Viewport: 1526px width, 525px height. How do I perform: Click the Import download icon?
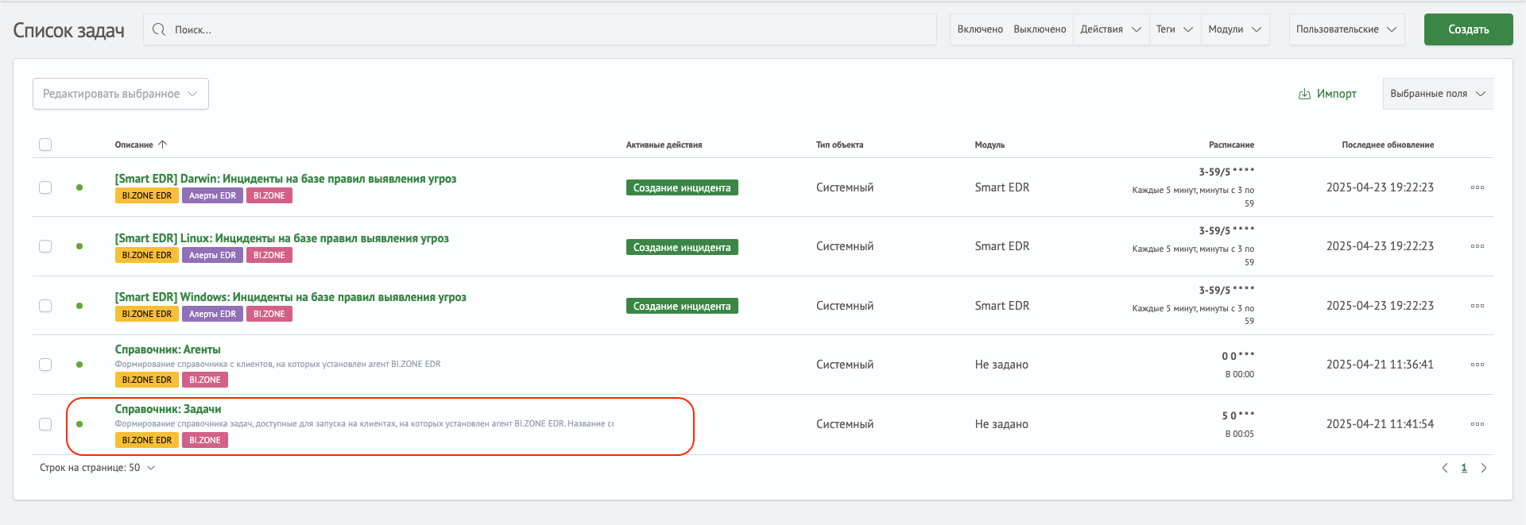coord(1304,94)
